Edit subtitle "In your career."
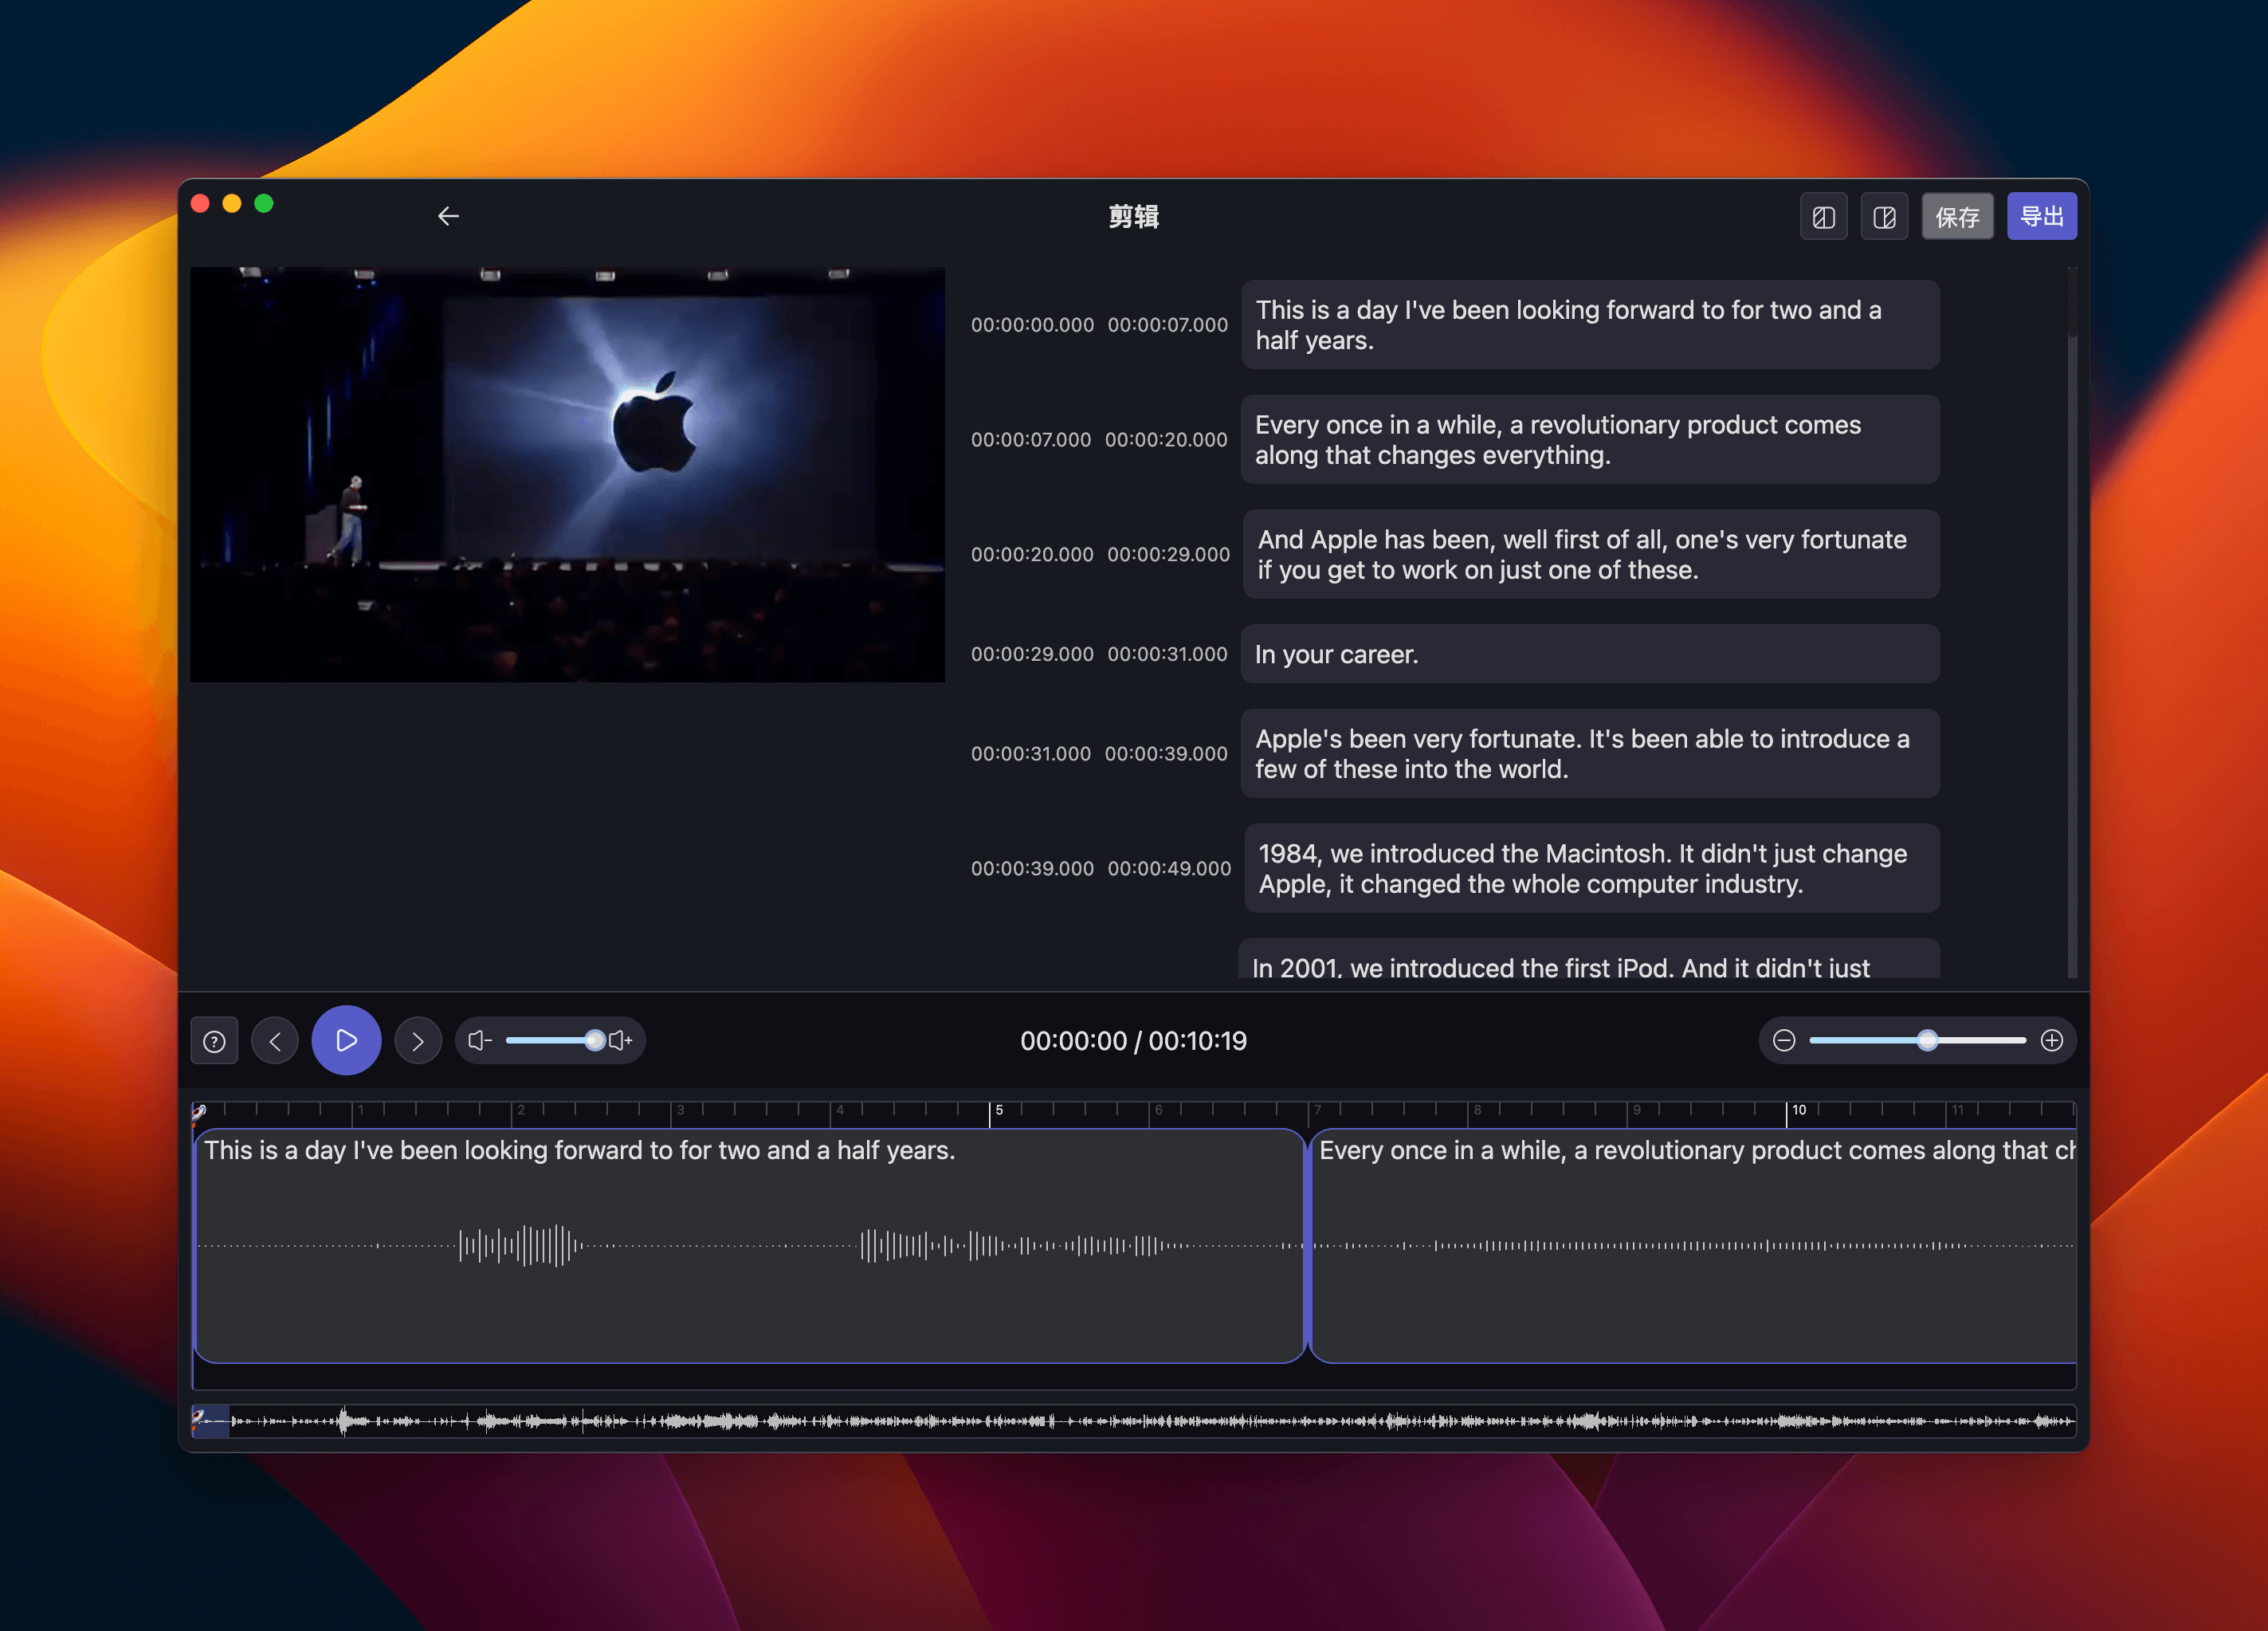2268x1631 pixels. [1590, 654]
